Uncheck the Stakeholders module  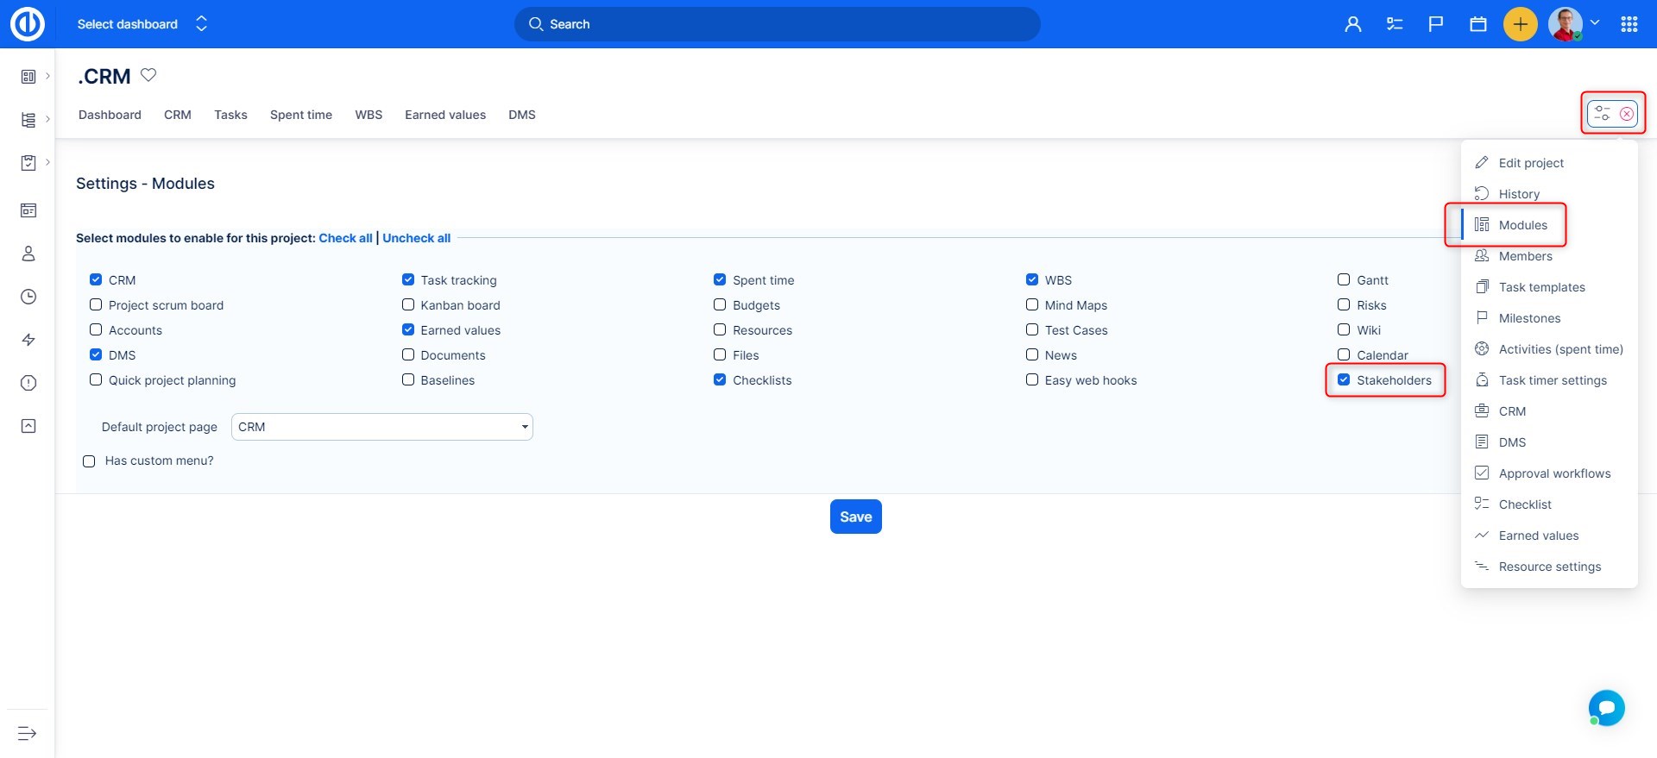click(1344, 379)
